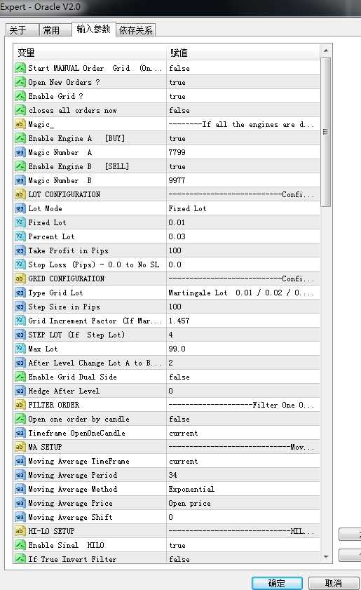Click the icon beside Max Lot

coord(20,349)
